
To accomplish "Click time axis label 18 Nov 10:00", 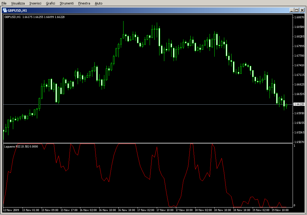I will (x=222, y=210).
